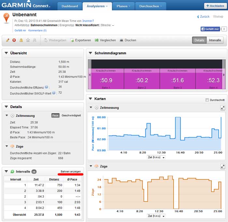The height and width of the screenshot is (222, 228).
Task: Go forward with Weiter link
Action: click(x=218, y=17)
